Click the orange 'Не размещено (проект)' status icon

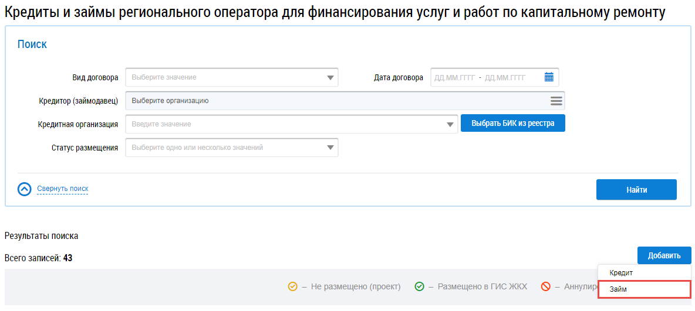pyautogui.click(x=292, y=286)
